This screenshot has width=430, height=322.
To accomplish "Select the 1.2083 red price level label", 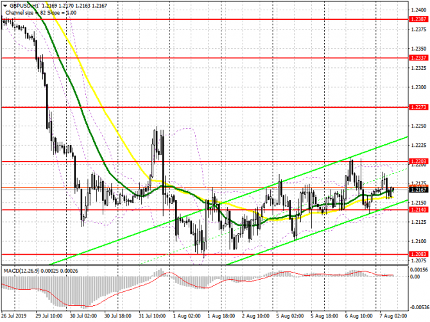I will coord(418,254).
